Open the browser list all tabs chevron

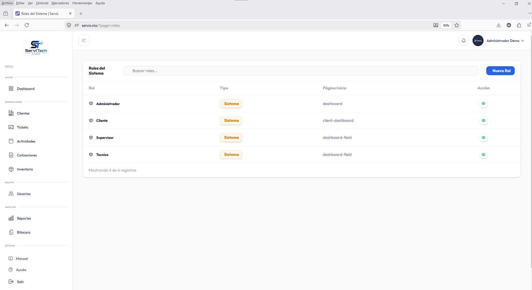click(x=529, y=13)
